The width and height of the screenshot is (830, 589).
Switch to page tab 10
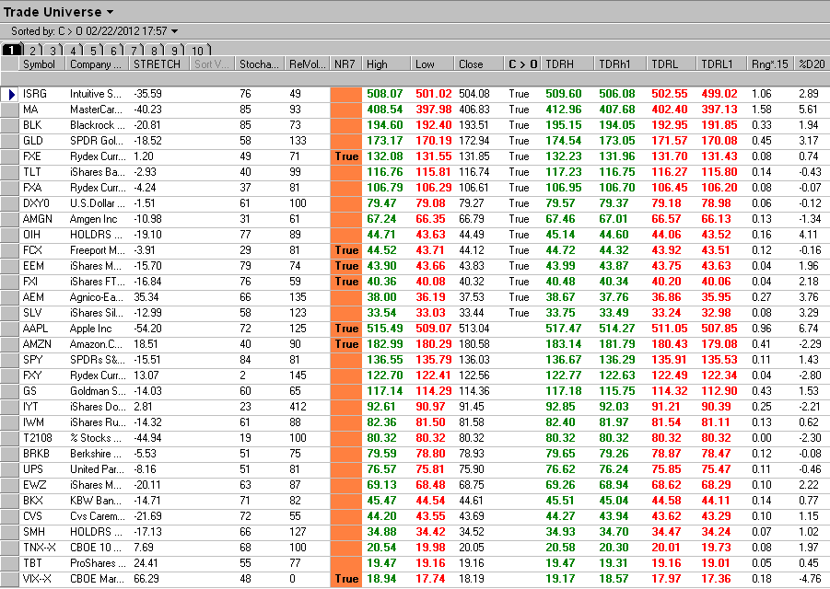pyautogui.click(x=197, y=51)
